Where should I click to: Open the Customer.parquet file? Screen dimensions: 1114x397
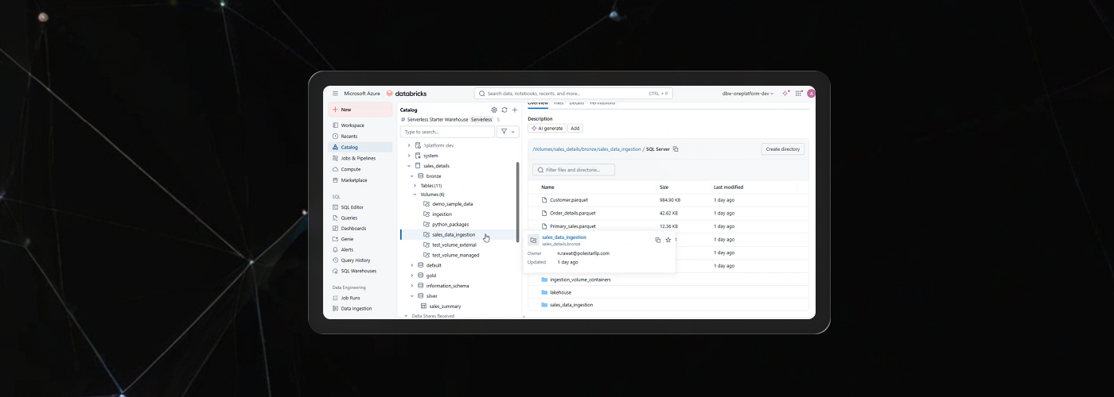569,200
